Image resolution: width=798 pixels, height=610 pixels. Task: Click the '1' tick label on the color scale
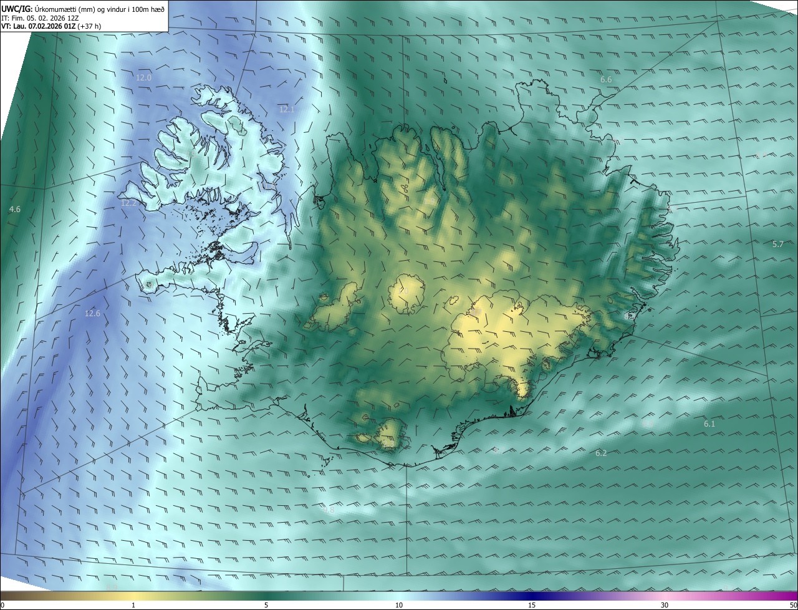point(133,606)
